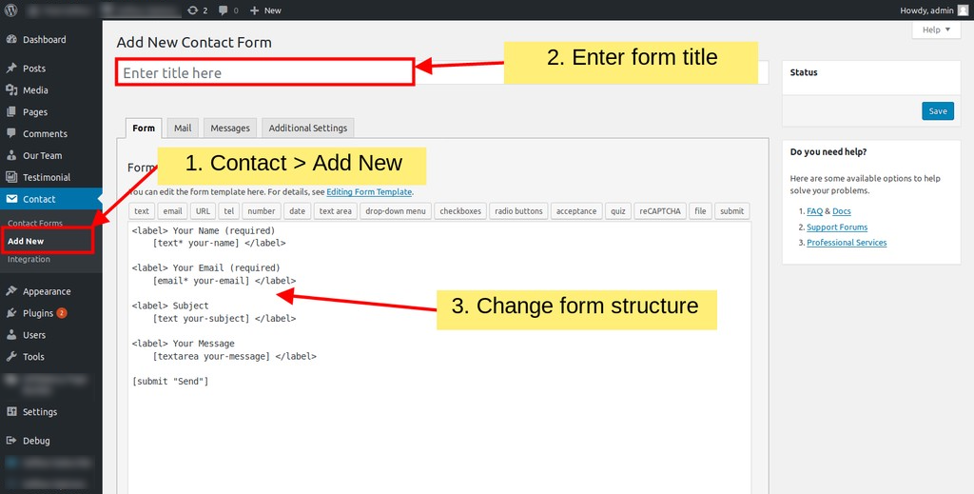
Task: Open the Editing Form Template link
Action: tap(369, 192)
